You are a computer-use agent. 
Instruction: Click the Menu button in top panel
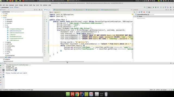(3, 1)
